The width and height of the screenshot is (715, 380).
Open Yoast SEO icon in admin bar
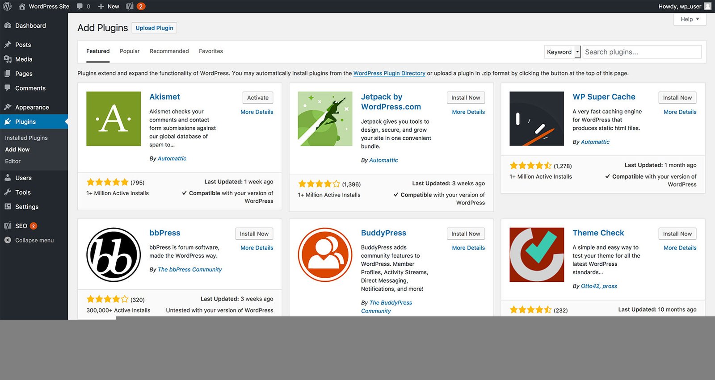(x=130, y=6)
